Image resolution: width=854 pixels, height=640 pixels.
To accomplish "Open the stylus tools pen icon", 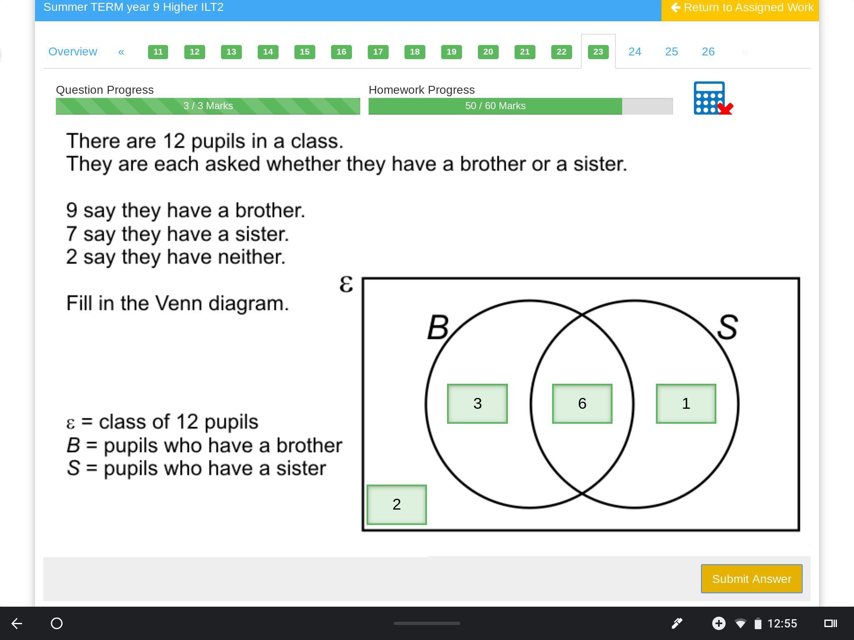I will click(677, 623).
